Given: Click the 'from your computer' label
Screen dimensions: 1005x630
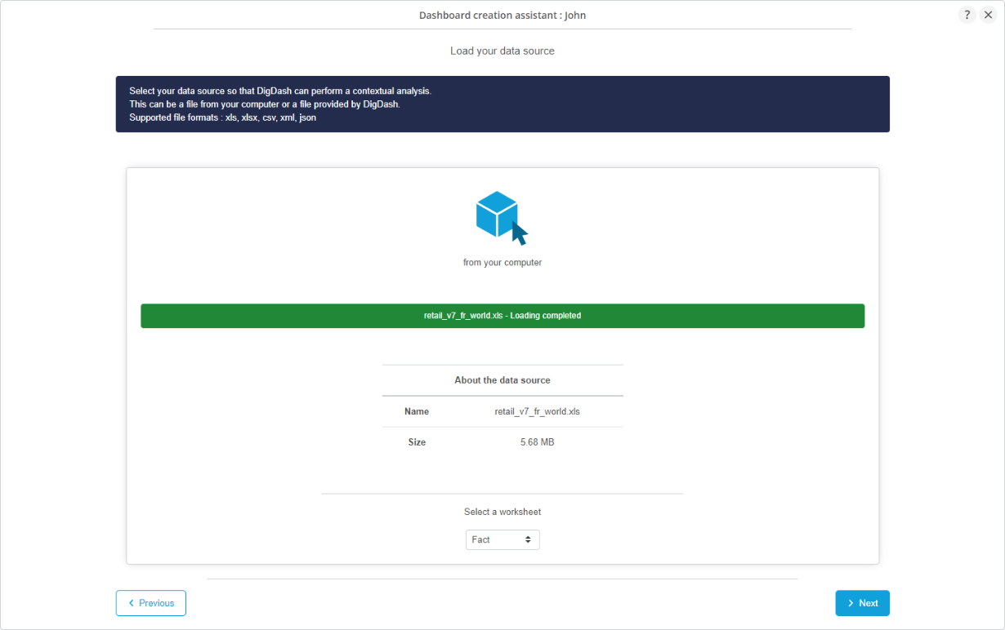Looking at the screenshot, I should pos(502,263).
